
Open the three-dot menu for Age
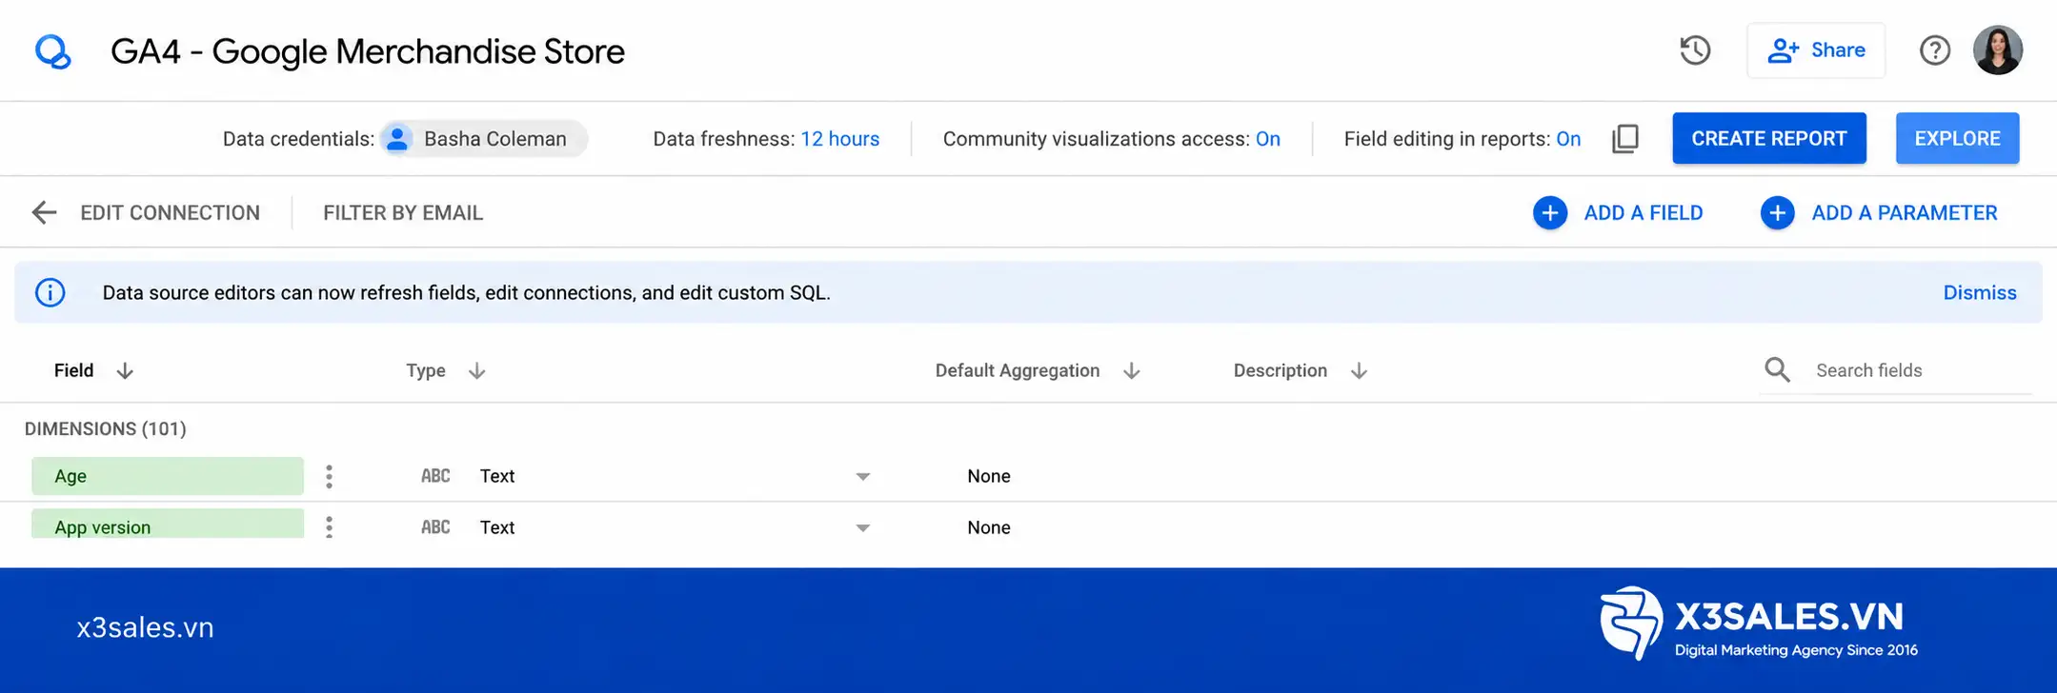coord(329,476)
